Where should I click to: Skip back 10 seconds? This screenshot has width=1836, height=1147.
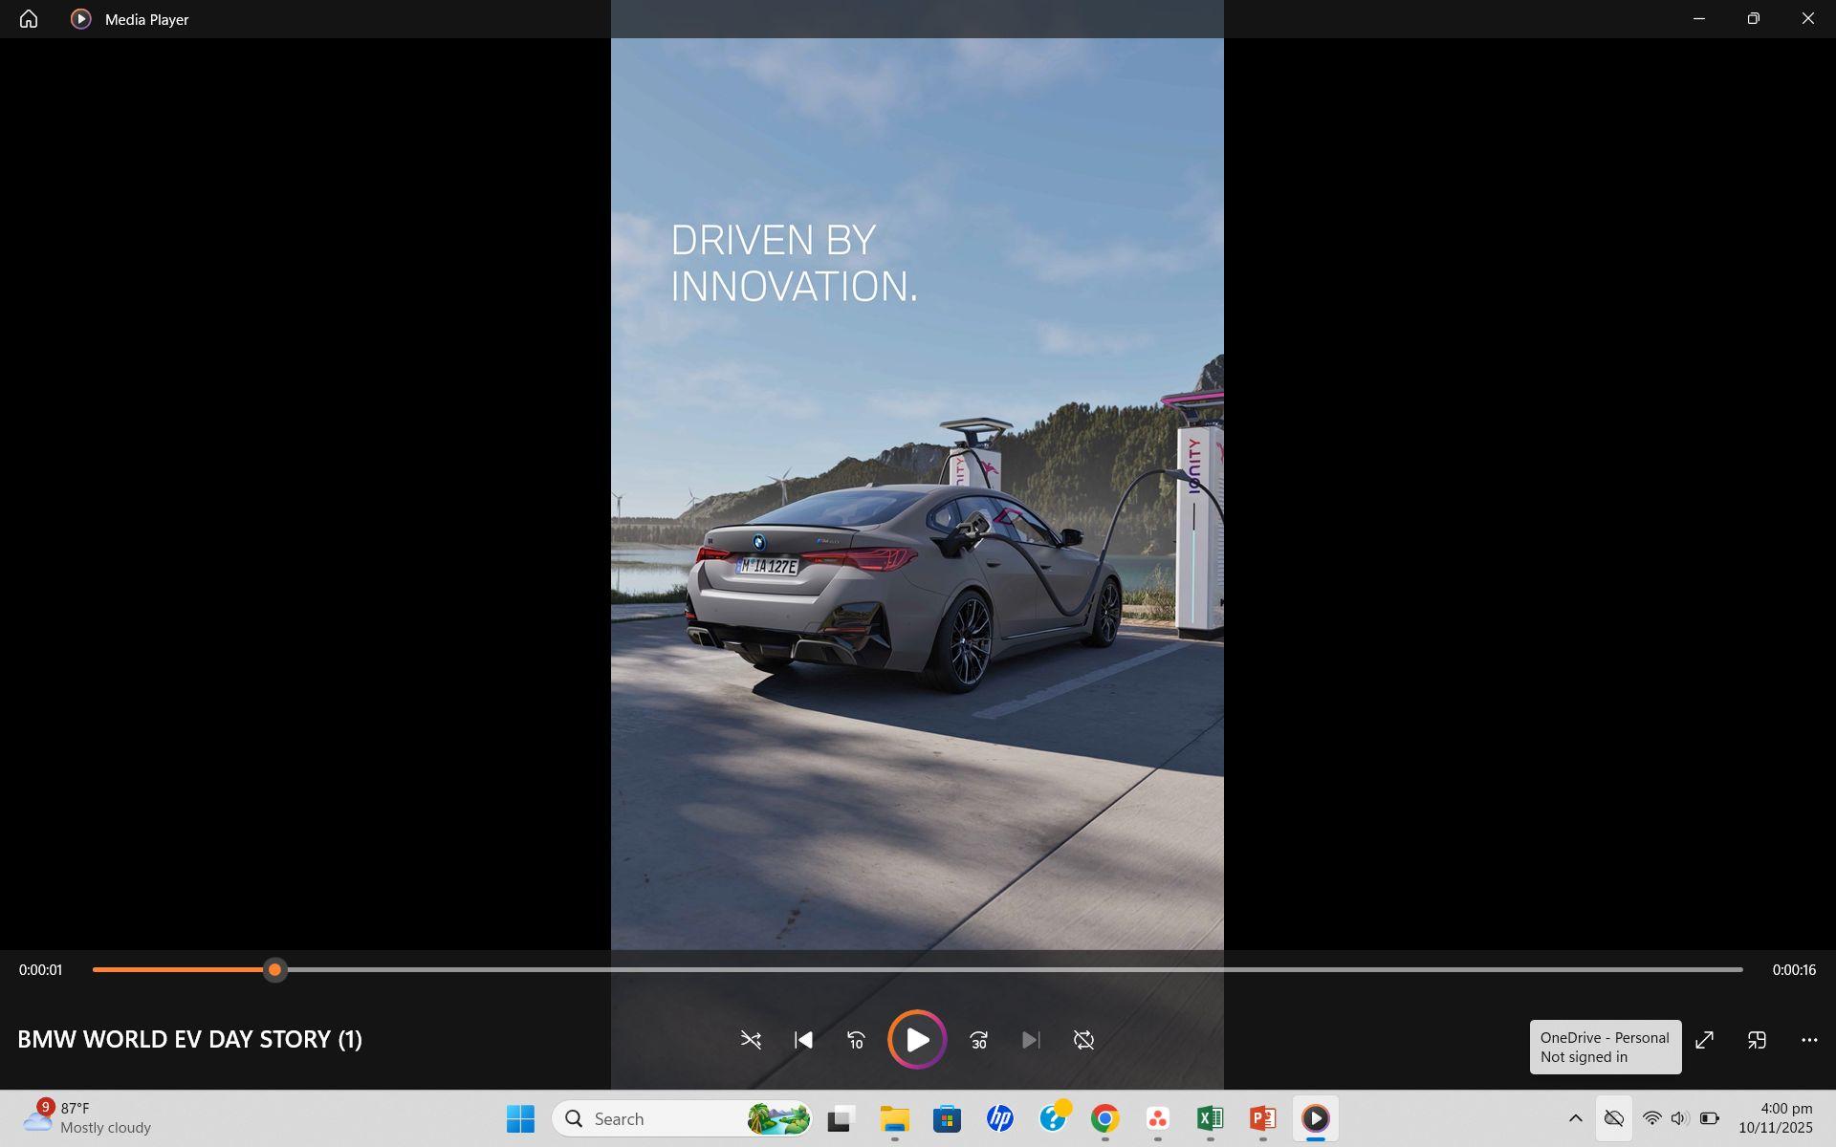pos(856,1040)
